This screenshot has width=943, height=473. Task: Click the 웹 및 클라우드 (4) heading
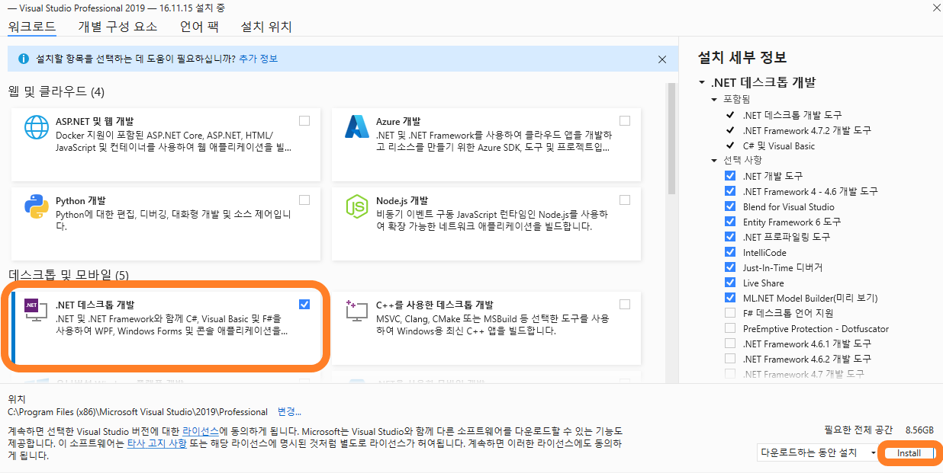(56, 92)
